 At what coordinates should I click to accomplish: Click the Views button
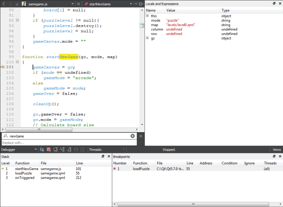click(x=277, y=150)
